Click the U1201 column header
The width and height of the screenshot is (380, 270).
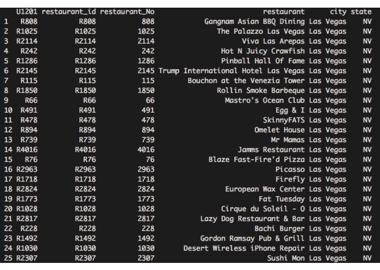point(27,12)
